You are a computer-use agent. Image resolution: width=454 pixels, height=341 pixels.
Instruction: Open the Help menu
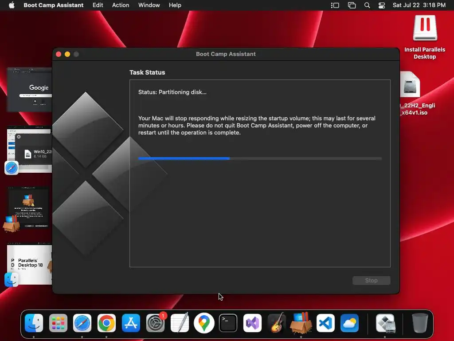tap(175, 5)
